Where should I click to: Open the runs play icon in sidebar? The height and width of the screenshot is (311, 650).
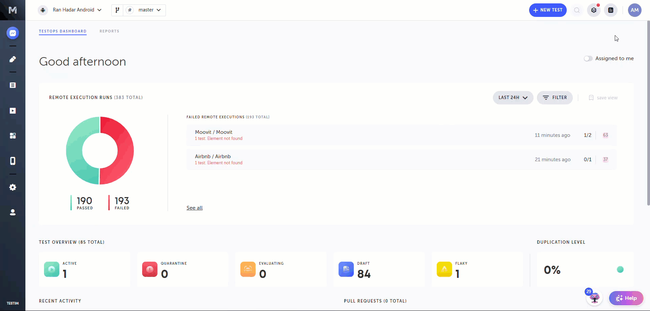coord(13,111)
